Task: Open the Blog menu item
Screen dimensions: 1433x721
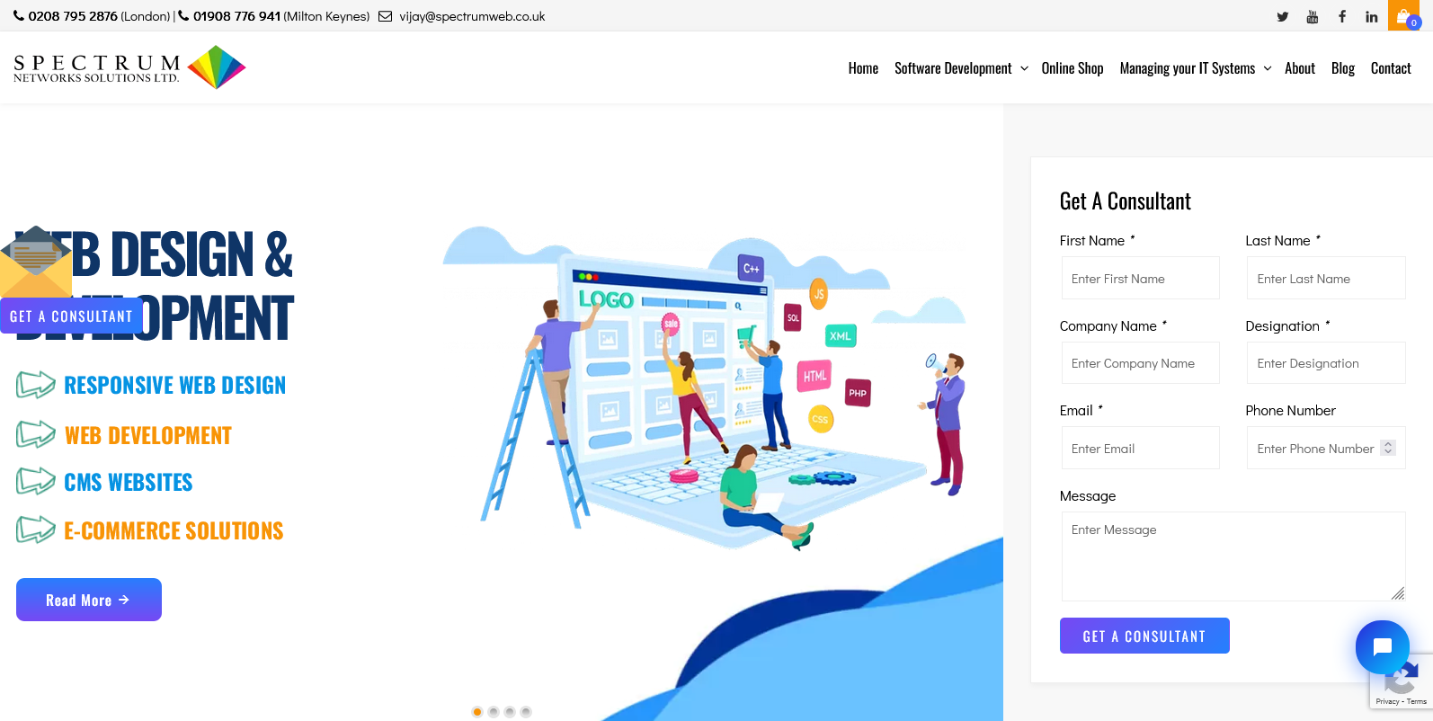Action: pos(1342,68)
